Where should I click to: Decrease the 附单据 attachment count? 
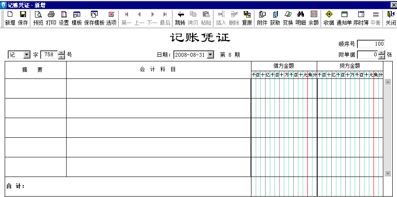[382, 57]
